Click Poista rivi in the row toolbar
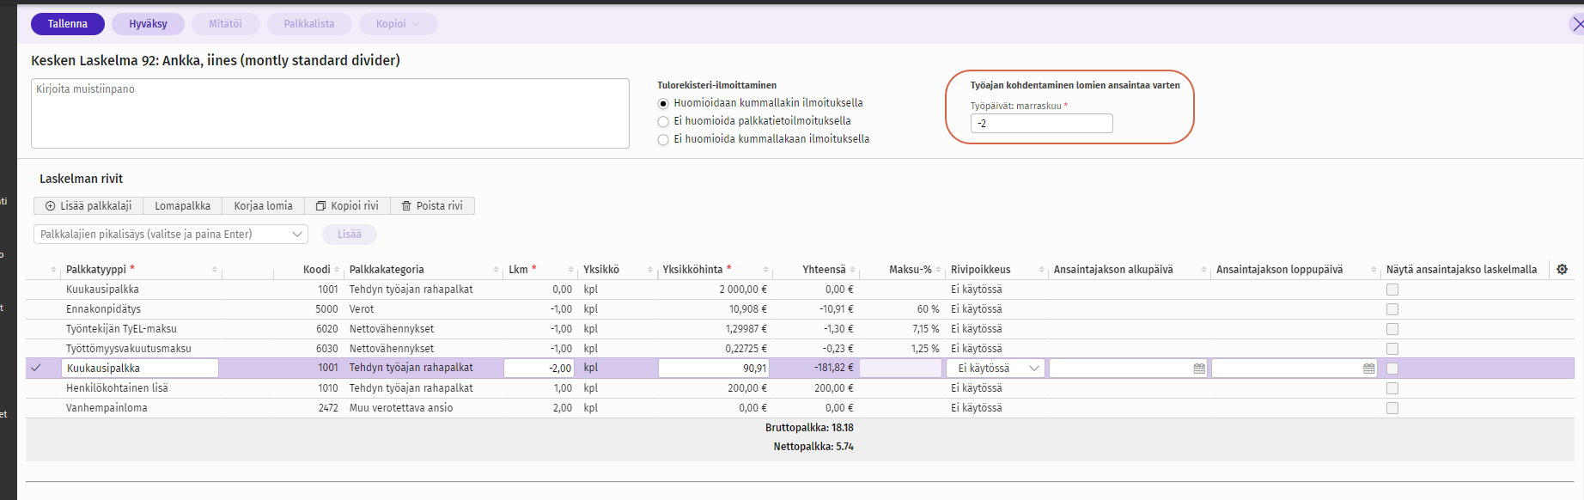Image resolution: width=1584 pixels, height=500 pixels. (432, 206)
